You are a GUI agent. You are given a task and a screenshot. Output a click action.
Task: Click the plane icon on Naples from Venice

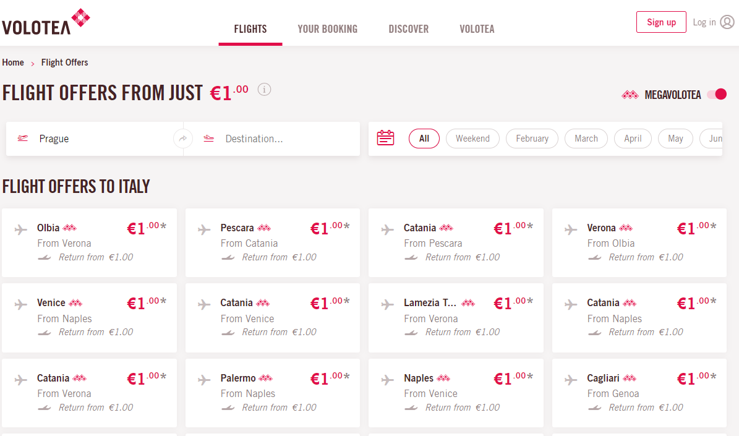coord(387,380)
